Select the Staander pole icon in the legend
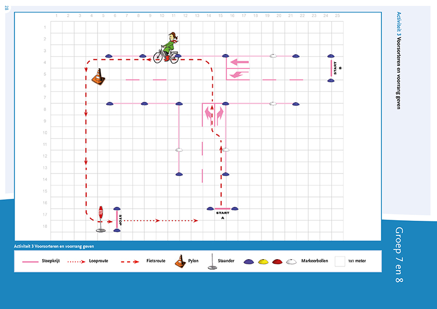The width and height of the screenshot is (437, 309). pos(212,262)
